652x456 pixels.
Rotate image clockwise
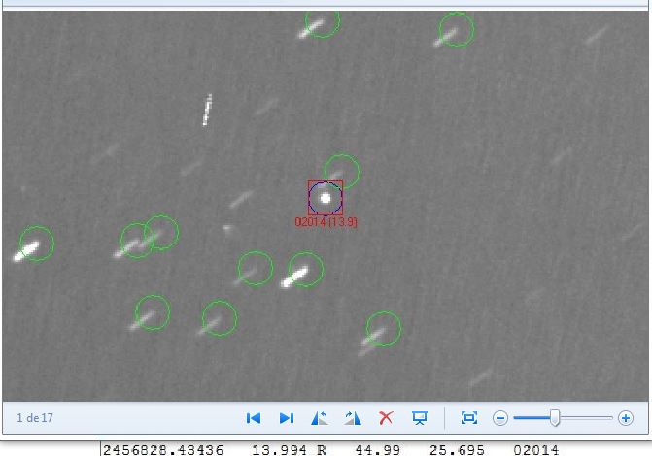pyautogui.click(x=353, y=418)
